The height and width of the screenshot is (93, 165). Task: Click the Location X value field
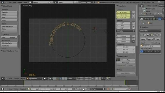[123, 12]
